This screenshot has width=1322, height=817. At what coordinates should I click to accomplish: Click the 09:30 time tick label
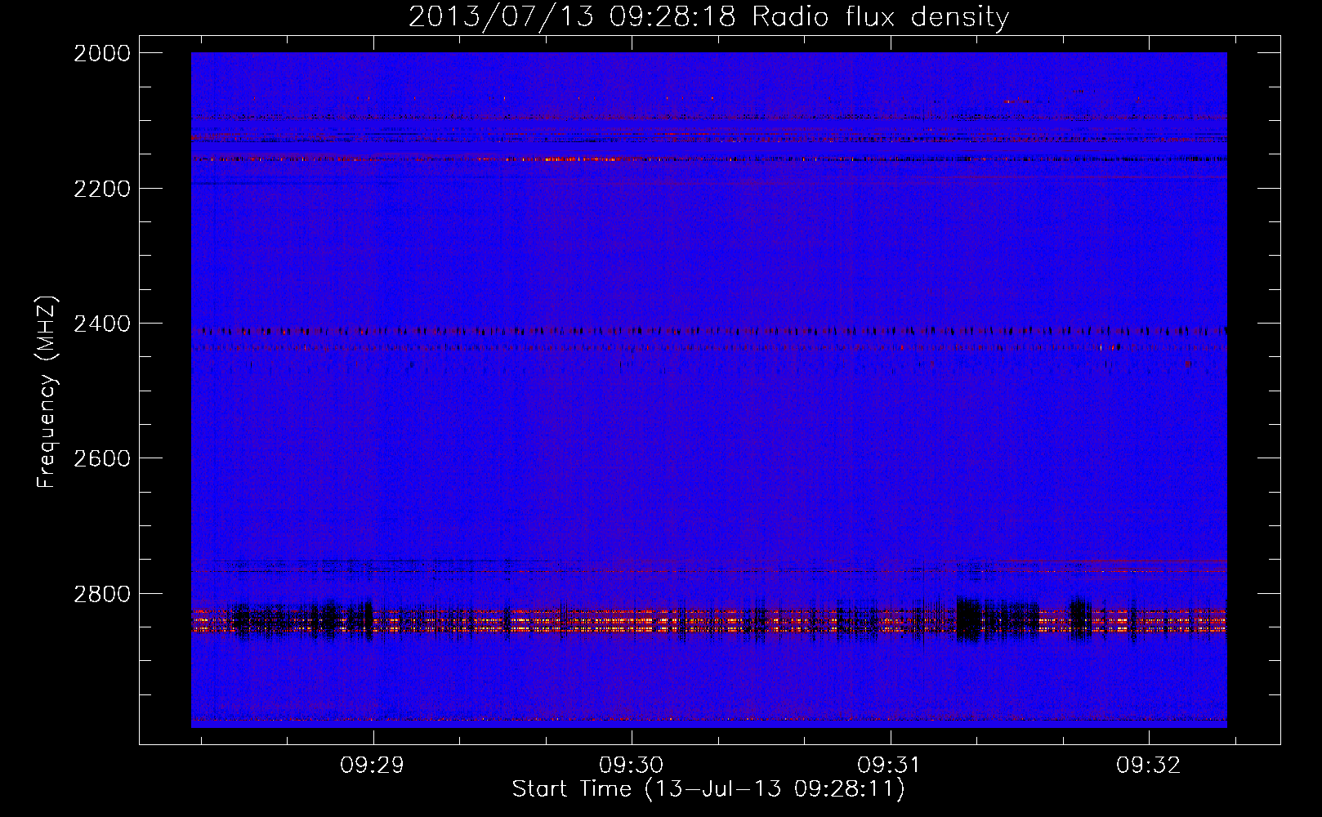tap(632, 766)
